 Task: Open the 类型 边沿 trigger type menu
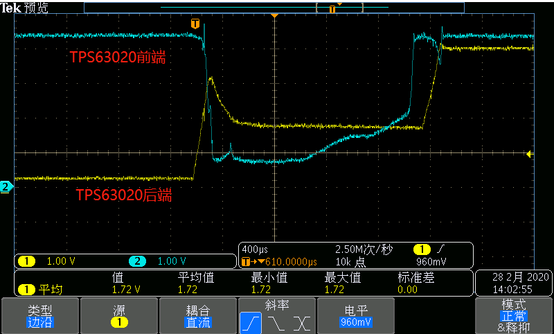(x=40, y=315)
